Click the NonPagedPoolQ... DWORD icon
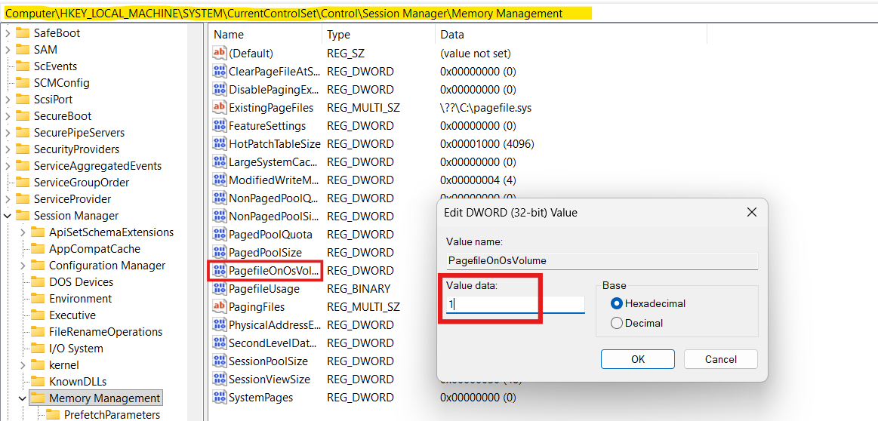Screen dimensions: 878x421 coord(219,198)
